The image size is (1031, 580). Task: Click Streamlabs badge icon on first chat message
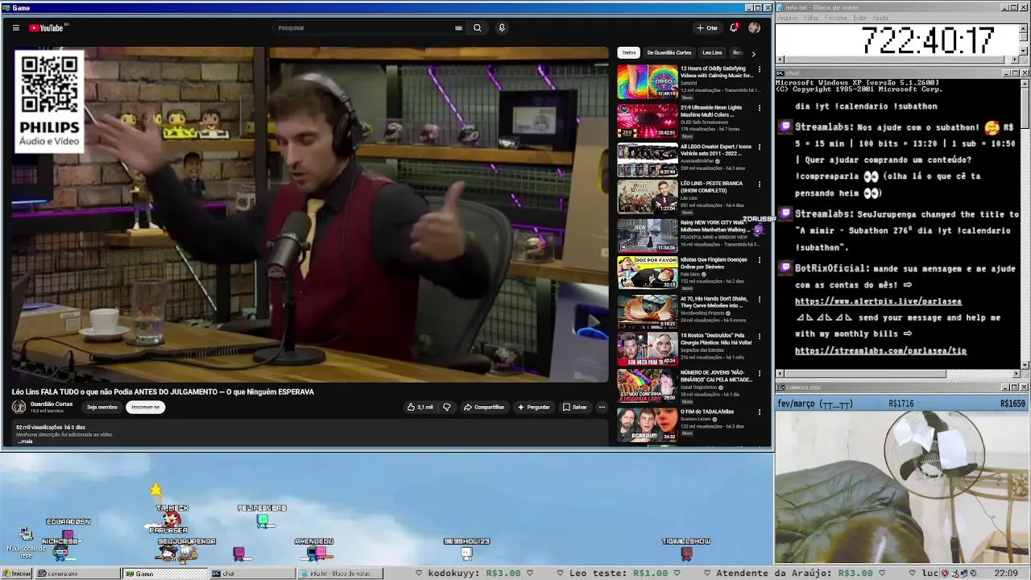[785, 126]
